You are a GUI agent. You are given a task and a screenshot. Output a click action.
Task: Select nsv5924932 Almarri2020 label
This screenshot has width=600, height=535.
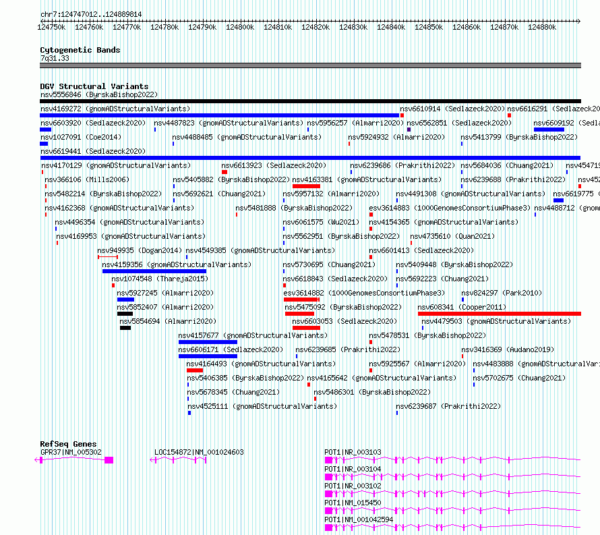click(396, 137)
